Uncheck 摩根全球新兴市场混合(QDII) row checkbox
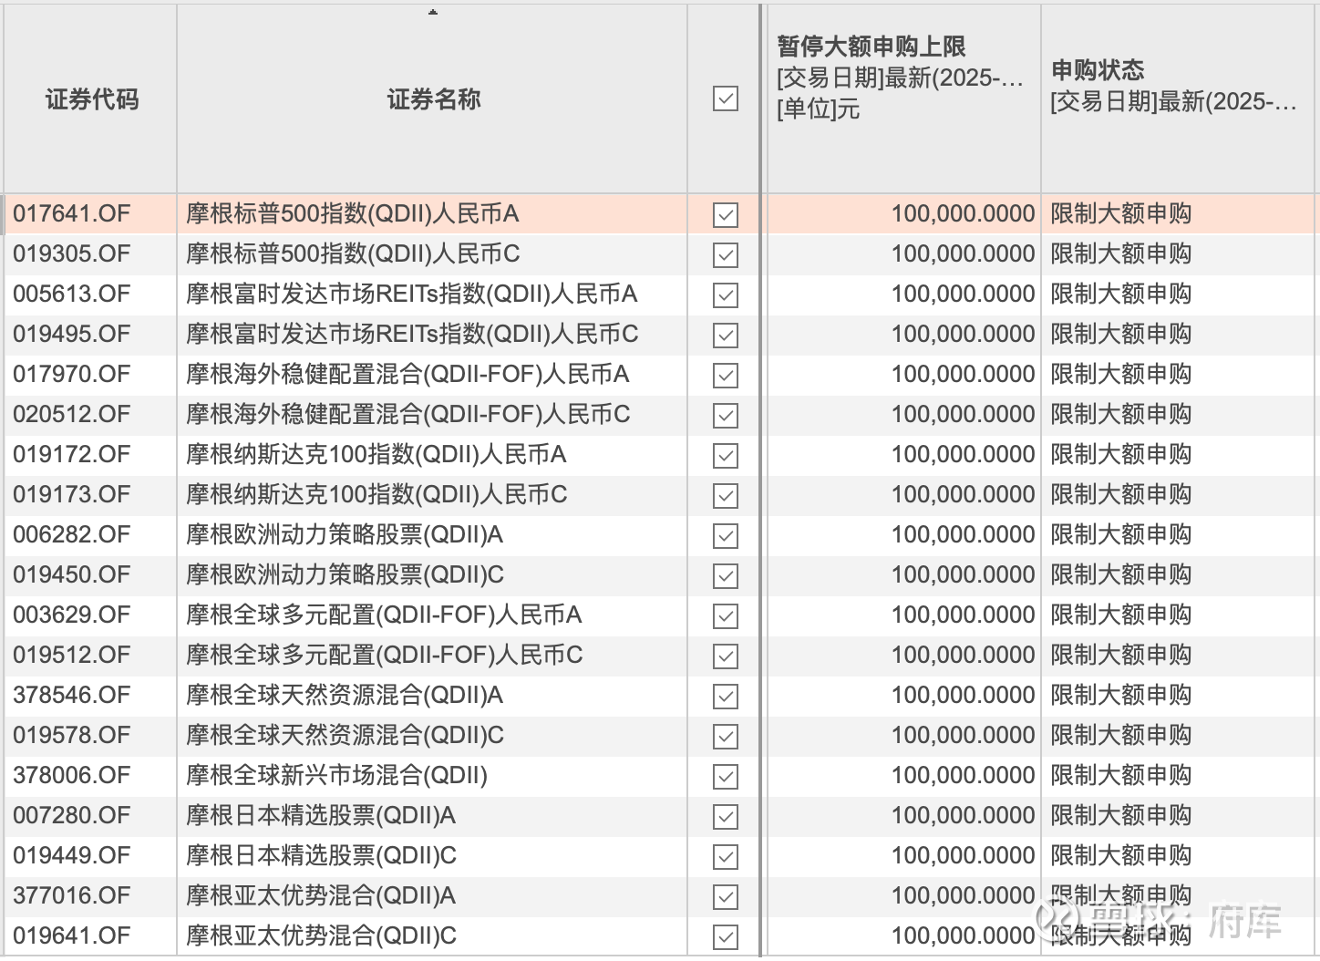Image resolution: width=1320 pixels, height=961 pixels. (723, 775)
